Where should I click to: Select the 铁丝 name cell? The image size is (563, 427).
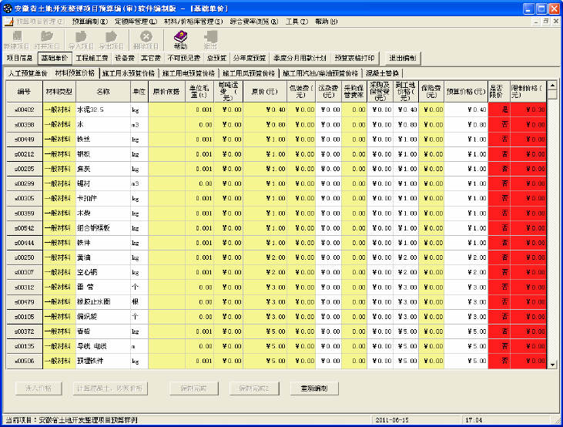(103, 140)
